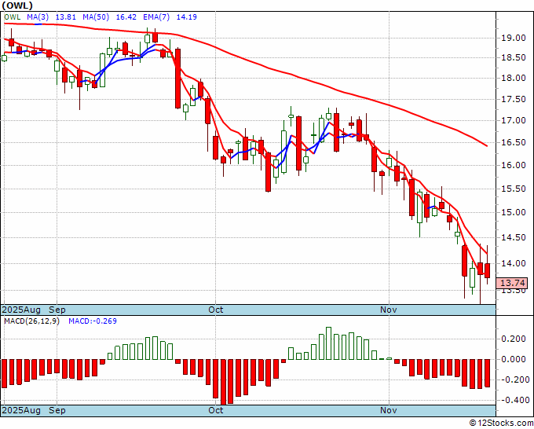Click the Oct label on MACD panel axis

point(216,410)
